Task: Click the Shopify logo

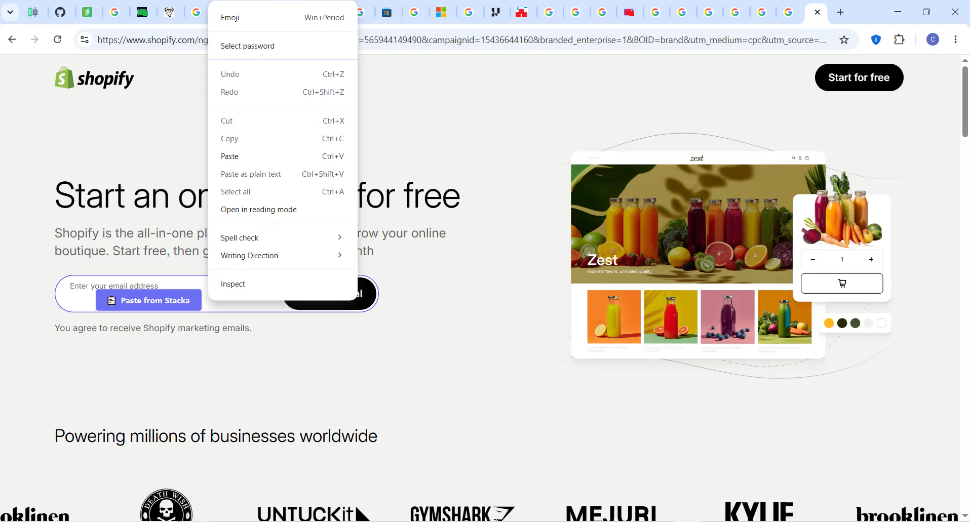Action: 94,78
